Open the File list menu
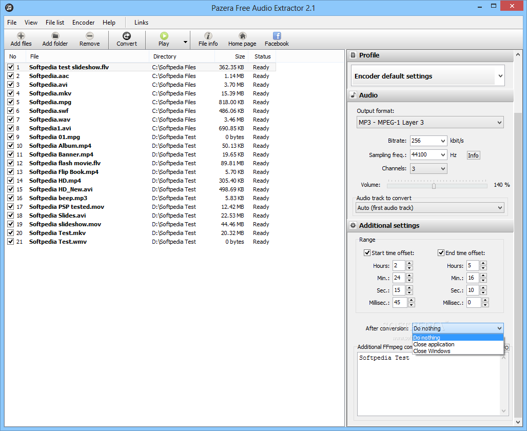This screenshot has height=431, width=527. coord(55,23)
